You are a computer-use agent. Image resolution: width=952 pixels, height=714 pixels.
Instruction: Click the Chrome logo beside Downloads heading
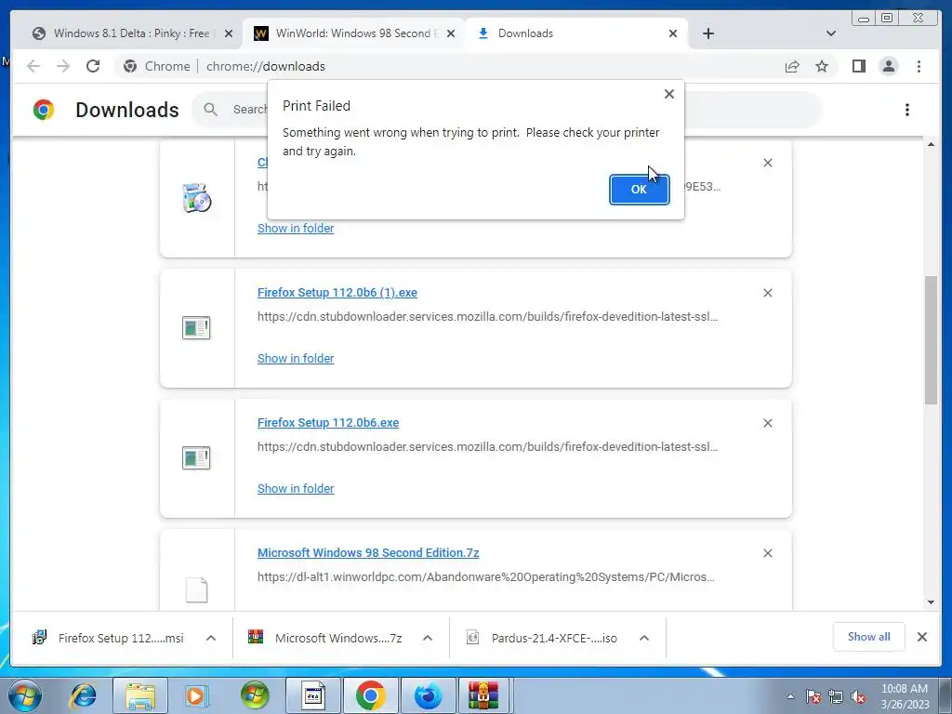[44, 110]
